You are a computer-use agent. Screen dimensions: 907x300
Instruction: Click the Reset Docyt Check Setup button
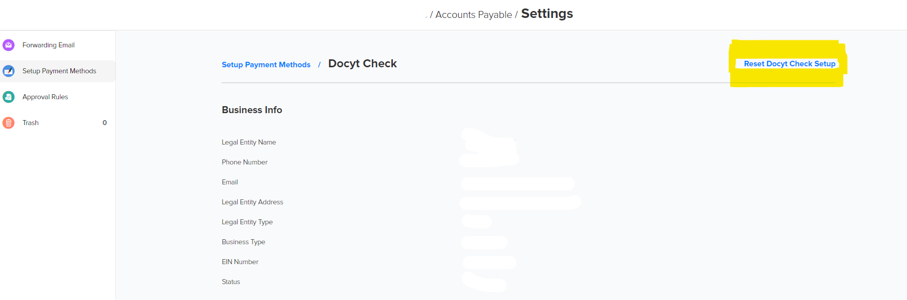click(x=788, y=64)
